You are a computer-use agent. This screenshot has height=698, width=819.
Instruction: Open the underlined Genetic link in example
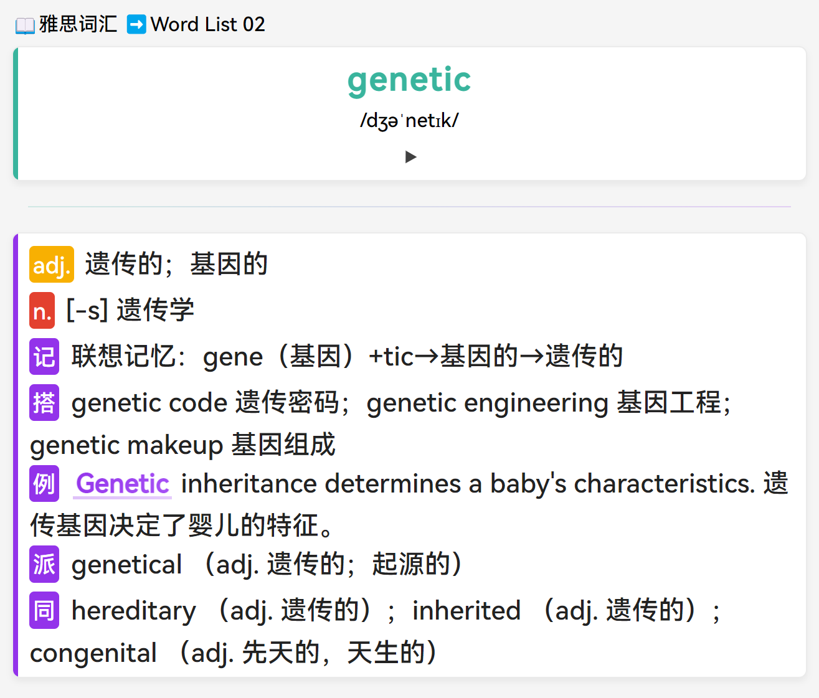pos(123,484)
